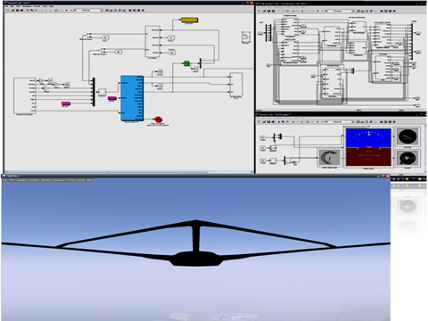Image resolution: width=428 pixels, height=321 pixels.
Task: Click the Save icon in main model toolbar
Action: pyautogui.click(x=17, y=10)
